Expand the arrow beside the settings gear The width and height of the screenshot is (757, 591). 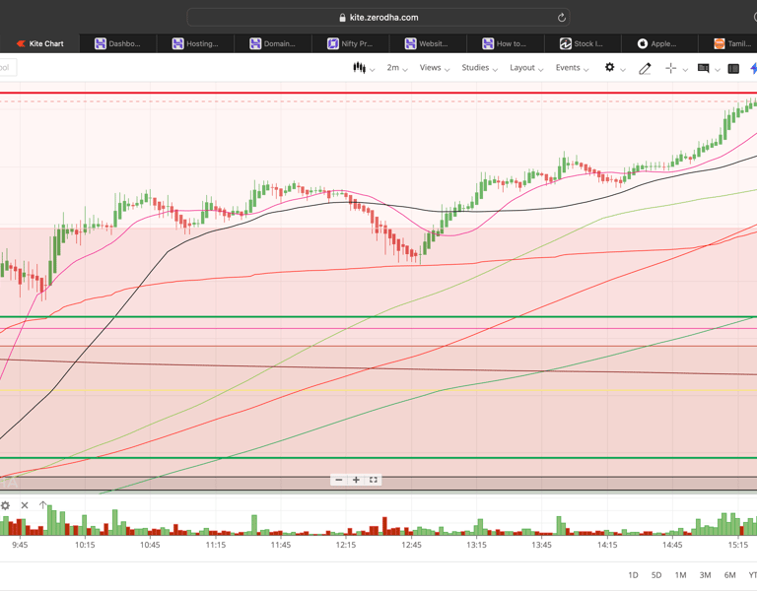click(x=623, y=70)
